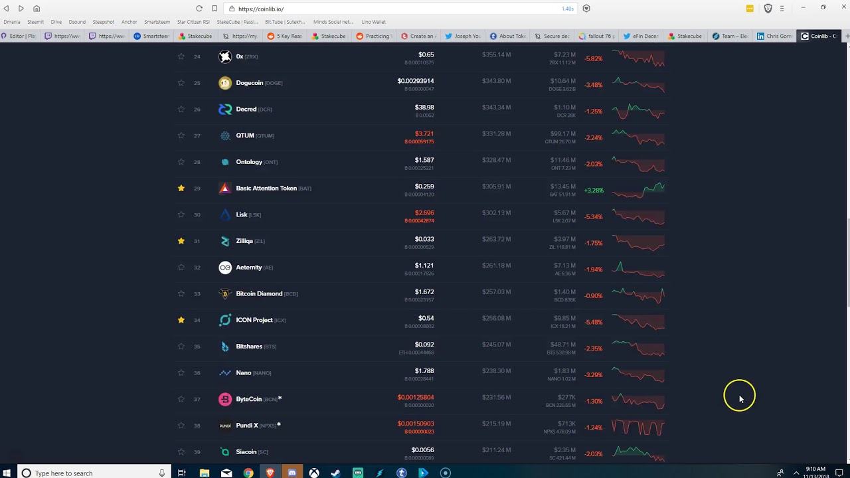Unfavorite Basic Attention Token star
850x478 pixels.
(181, 188)
